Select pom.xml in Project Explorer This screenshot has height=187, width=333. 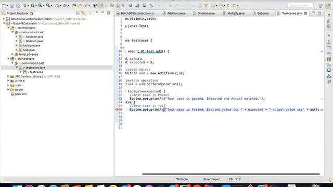[21, 94]
